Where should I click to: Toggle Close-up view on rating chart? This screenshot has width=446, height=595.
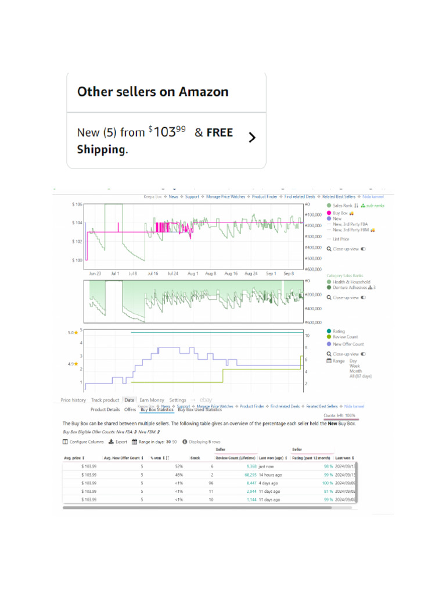pyautogui.click(x=363, y=354)
